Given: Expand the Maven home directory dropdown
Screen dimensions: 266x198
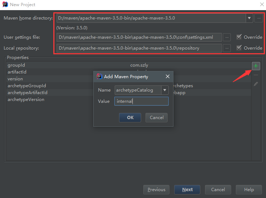Looking at the screenshot, I should point(249,18).
